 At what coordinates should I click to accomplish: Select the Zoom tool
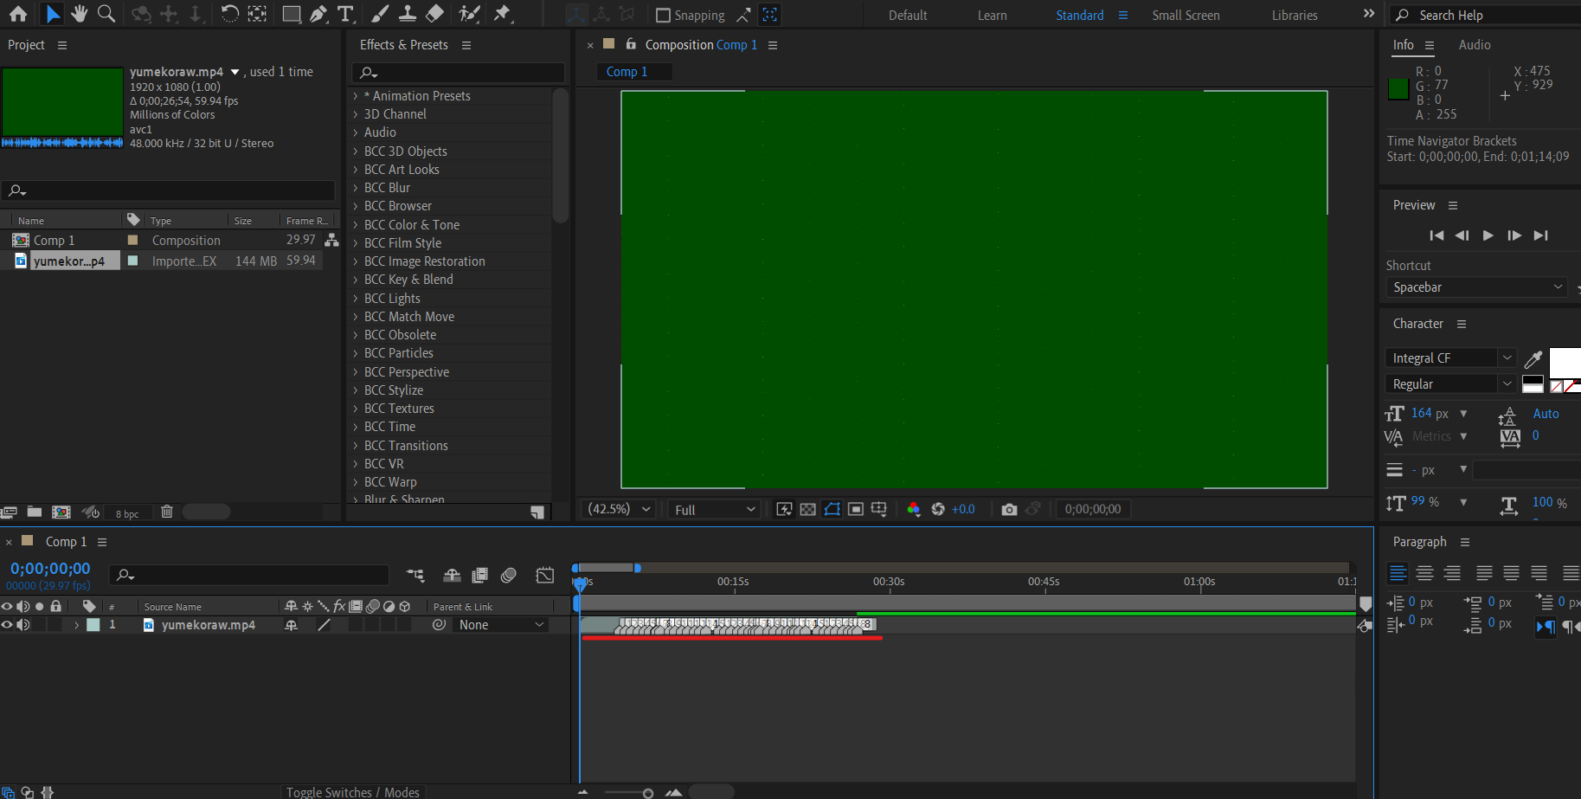tap(106, 14)
